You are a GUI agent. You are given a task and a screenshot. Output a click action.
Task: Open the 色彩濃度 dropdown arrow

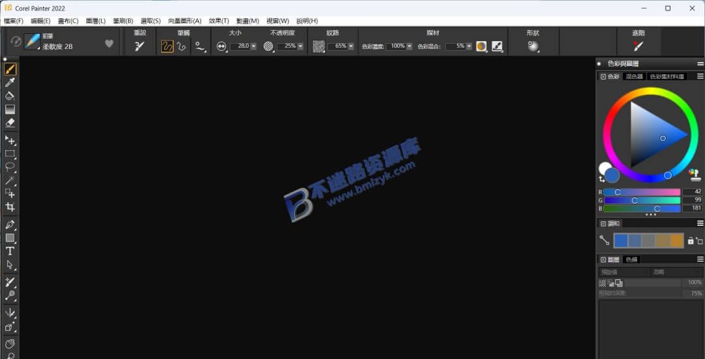(x=409, y=46)
